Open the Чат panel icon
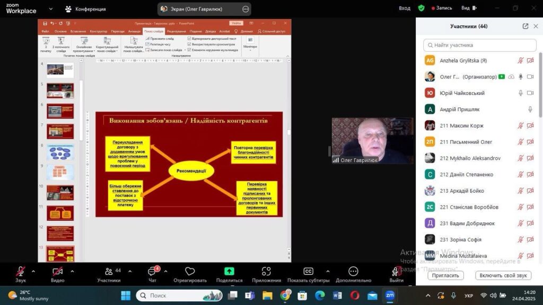Viewport: 543px width, 305px height. click(x=152, y=271)
